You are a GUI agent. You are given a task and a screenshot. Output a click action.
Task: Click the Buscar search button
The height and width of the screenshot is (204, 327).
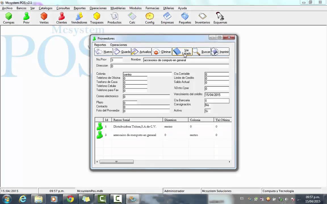pyautogui.click(x=202, y=52)
